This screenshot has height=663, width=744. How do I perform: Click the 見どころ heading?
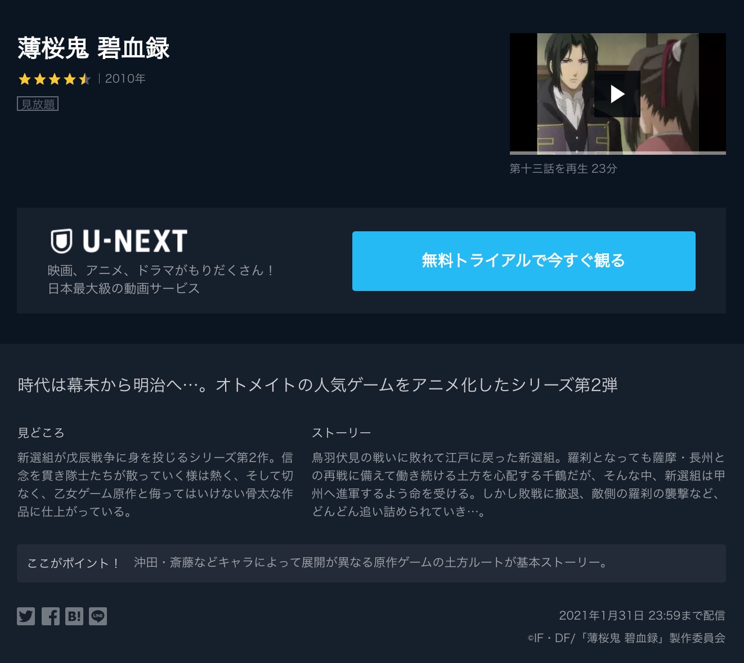[x=41, y=433]
